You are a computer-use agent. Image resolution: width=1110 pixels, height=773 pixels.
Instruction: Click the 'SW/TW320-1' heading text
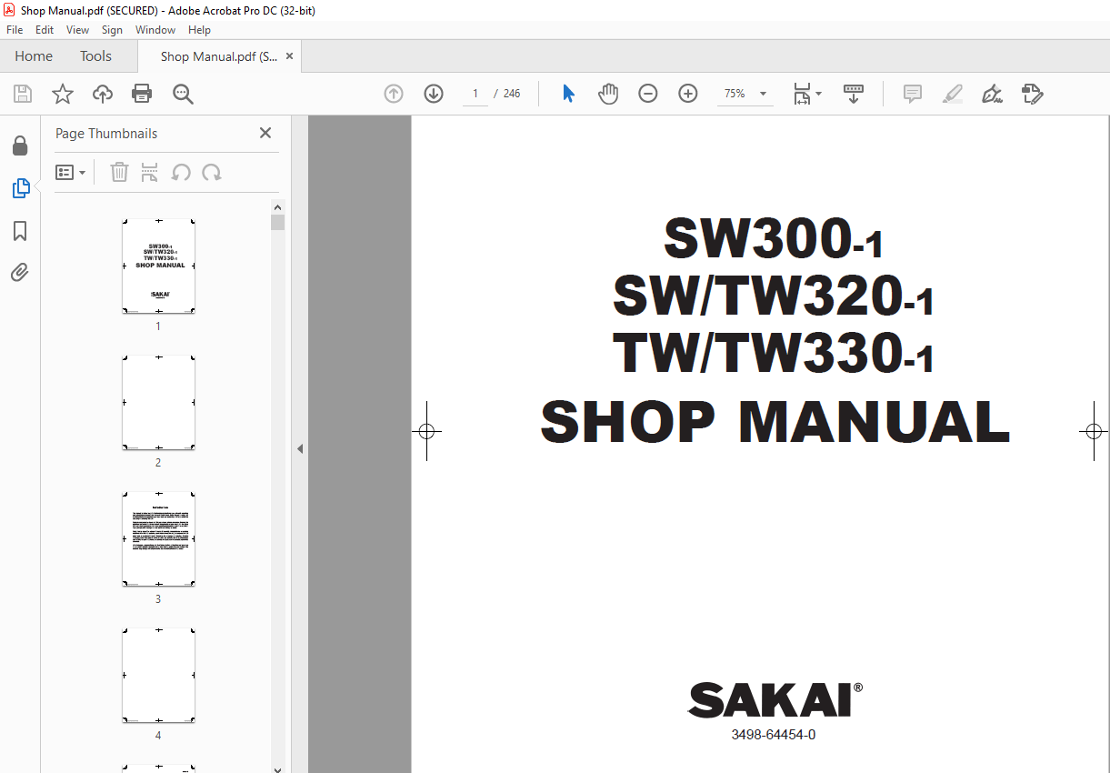click(x=774, y=297)
